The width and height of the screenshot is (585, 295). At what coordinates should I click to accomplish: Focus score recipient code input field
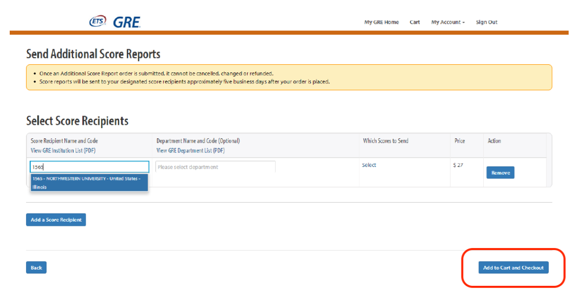pyautogui.click(x=89, y=166)
